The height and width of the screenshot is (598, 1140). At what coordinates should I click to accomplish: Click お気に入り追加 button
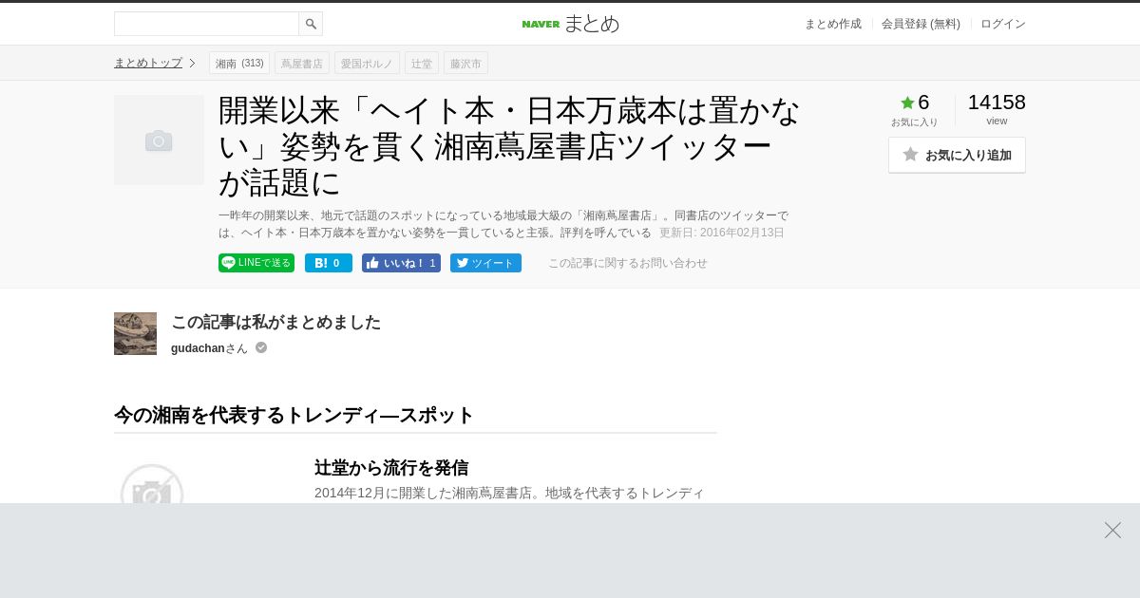[x=957, y=155]
